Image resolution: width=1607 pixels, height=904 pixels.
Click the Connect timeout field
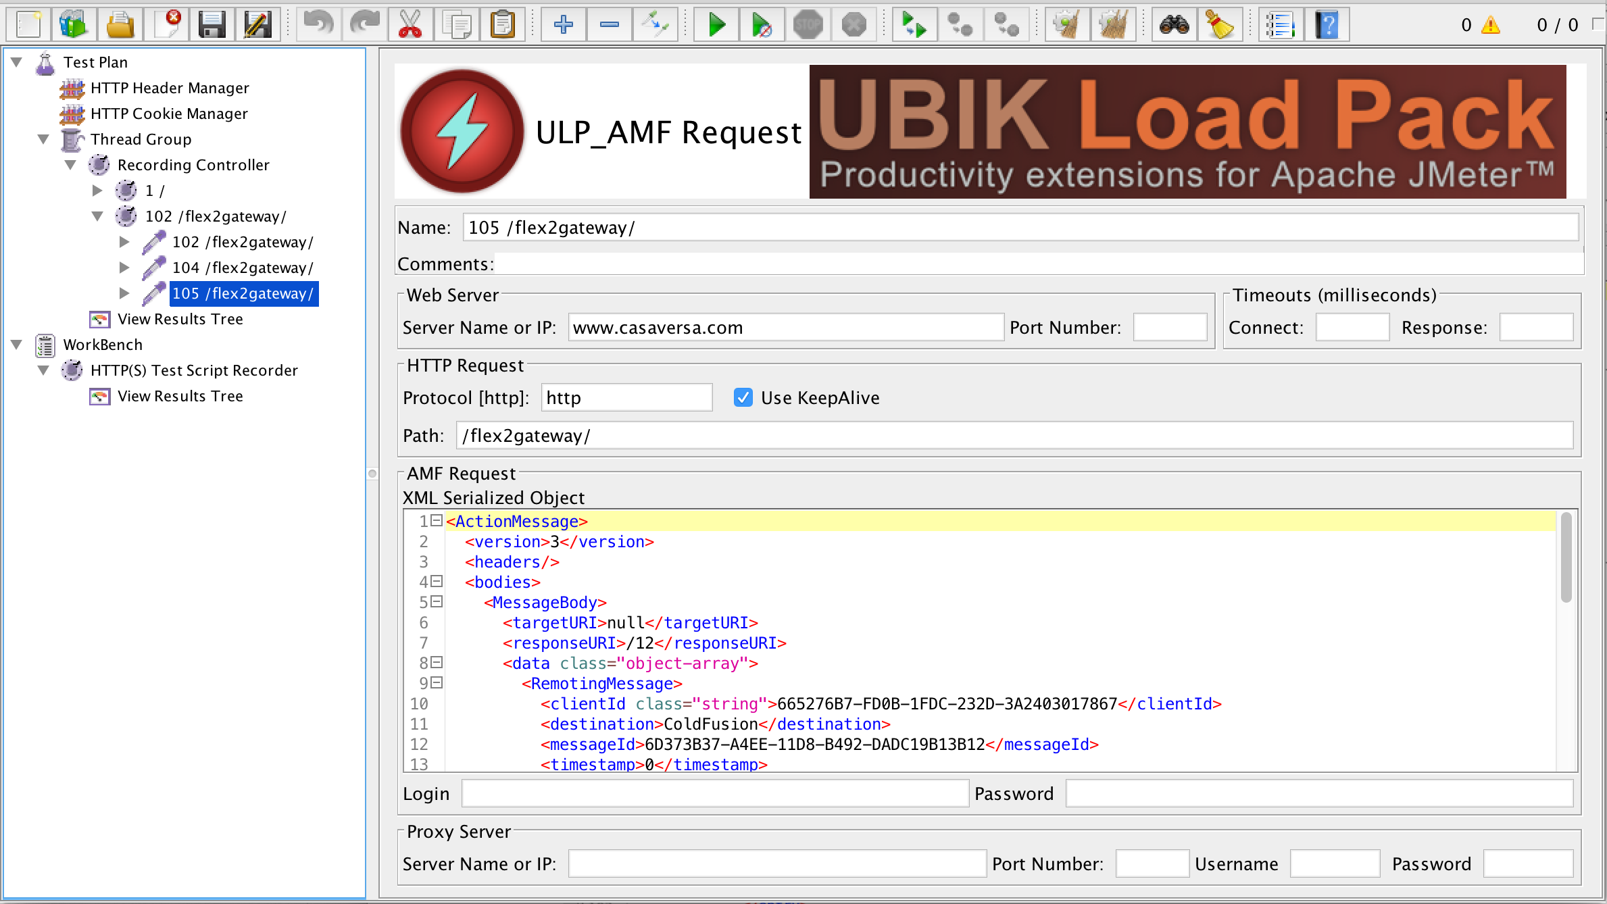(x=1353, y=328)
